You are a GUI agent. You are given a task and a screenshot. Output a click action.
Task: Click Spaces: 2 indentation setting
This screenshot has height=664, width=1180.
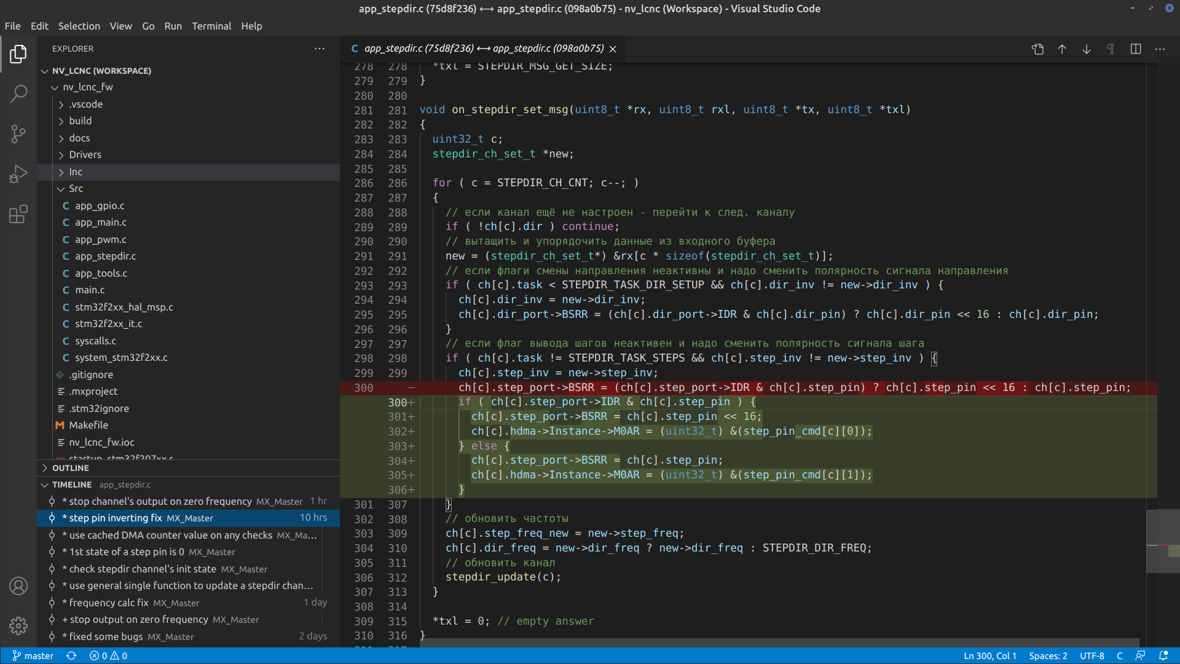point(1048,656)
